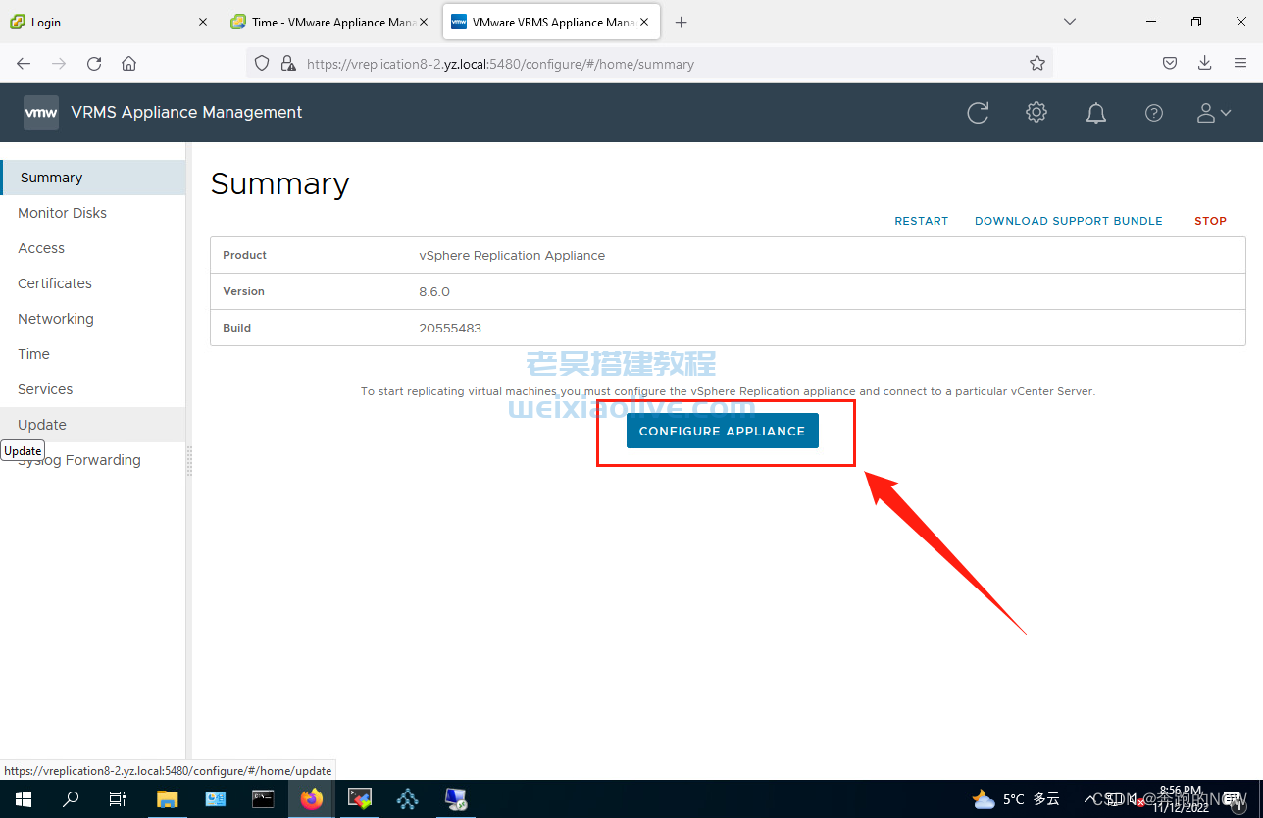Click the version value 8.6.0
Viewport: 1263px width, 818px height.
434,292
